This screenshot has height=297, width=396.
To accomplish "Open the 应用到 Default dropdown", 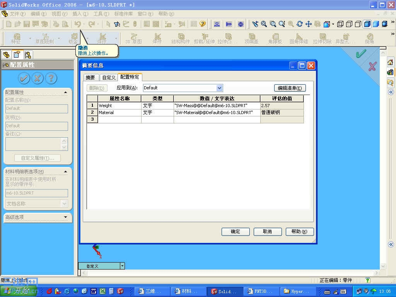I will tap(220, 88).
